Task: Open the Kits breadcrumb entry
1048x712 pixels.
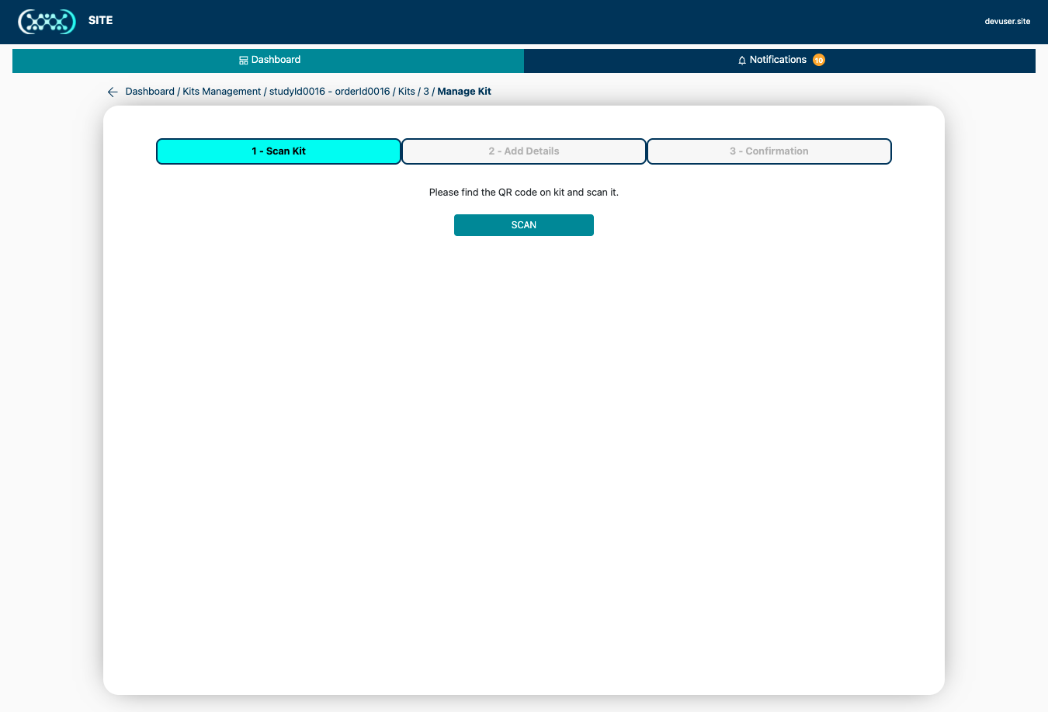Action: click(406, 91)
